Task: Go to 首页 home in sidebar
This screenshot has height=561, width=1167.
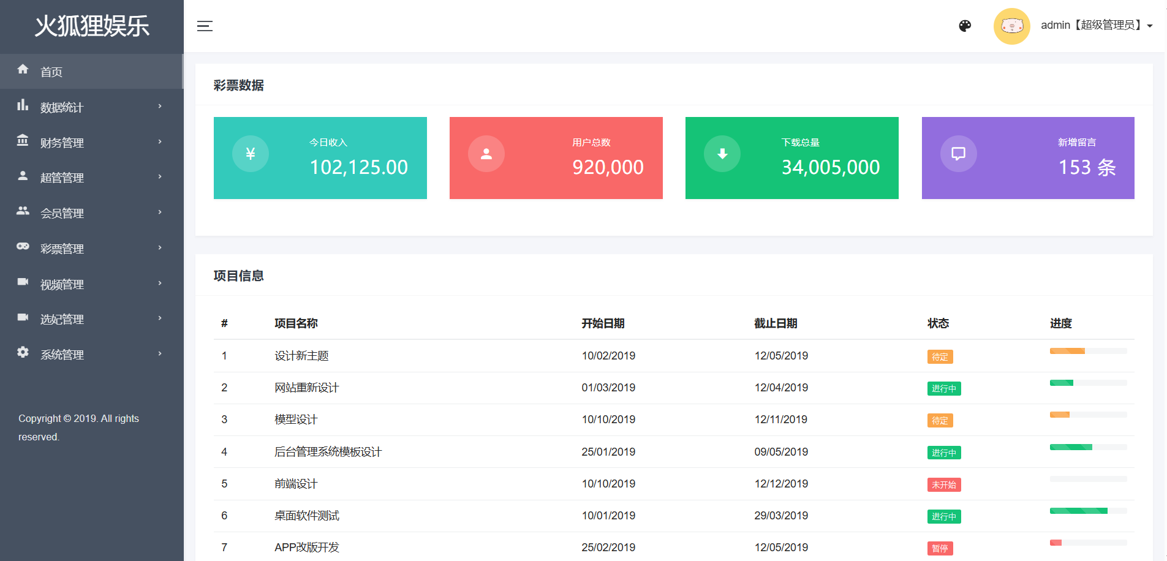Action: click(x=51, y=72)
